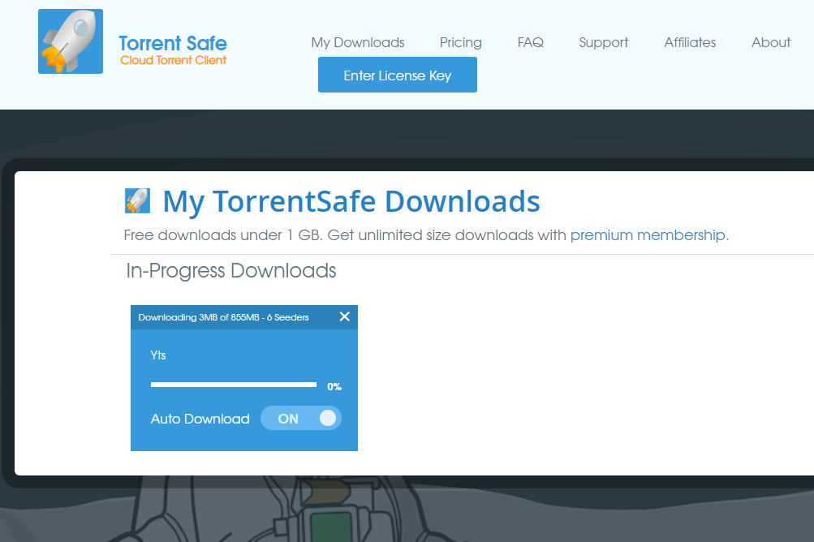This screenshot has width=814, height=542.
Task: Visit the Affiliates page
Action: (689, 42)
